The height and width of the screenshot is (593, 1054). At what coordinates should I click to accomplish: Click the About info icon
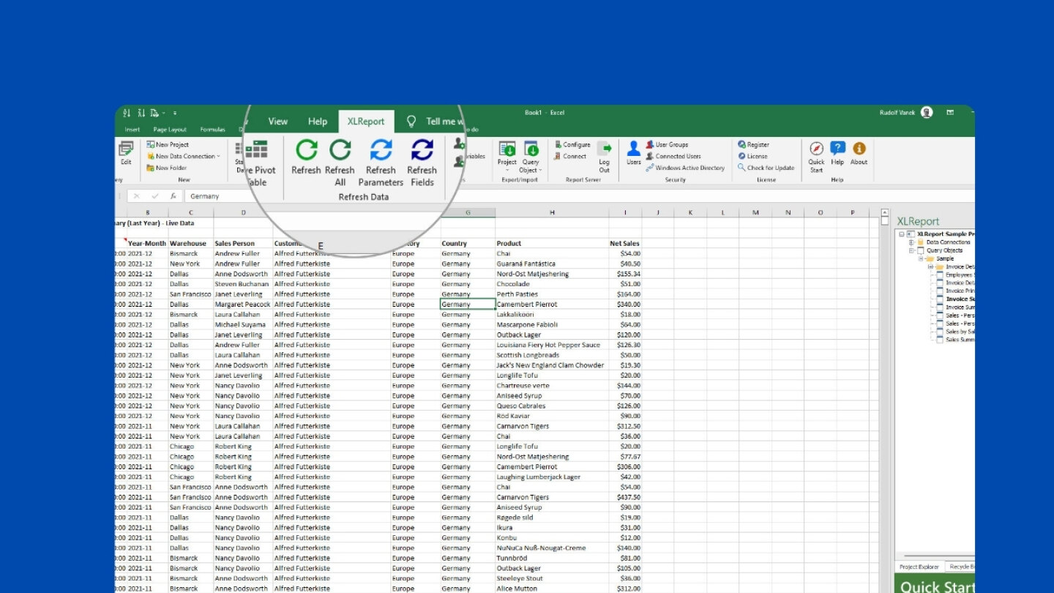859,149
